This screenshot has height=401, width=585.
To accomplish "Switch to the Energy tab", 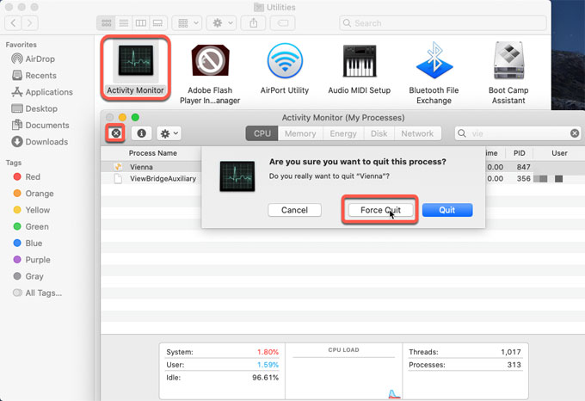I will (343, 133).
